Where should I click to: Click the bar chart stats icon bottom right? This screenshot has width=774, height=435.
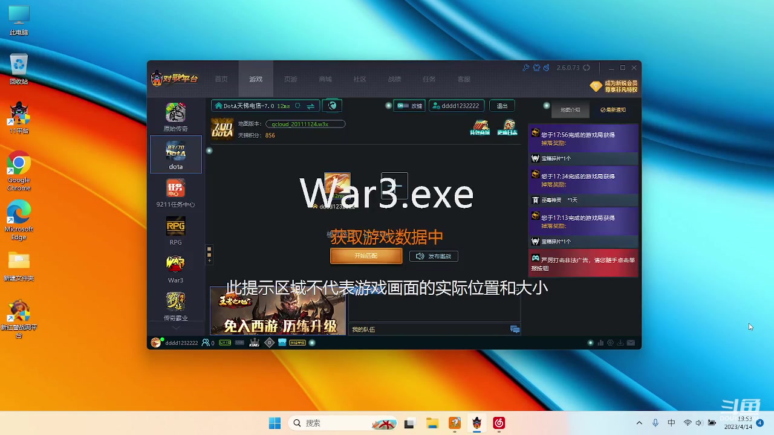point(600,343)
